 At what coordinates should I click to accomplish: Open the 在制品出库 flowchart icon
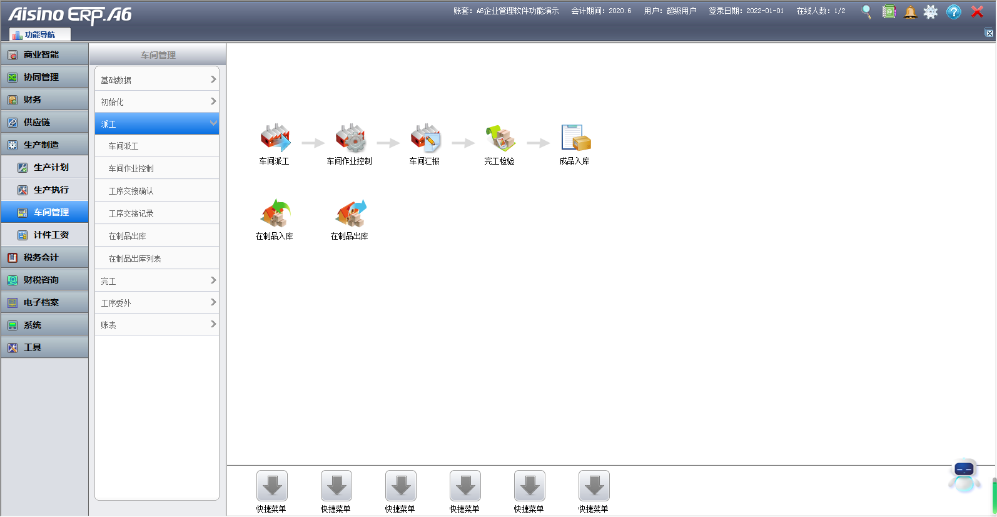(350, 213)
